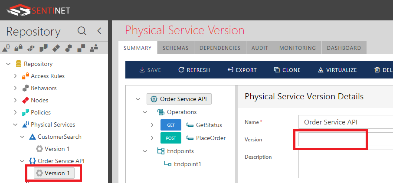
Task: Select the users filter icon in Repository toolbar
Action: pyautogui.click(x=94, y=48)
